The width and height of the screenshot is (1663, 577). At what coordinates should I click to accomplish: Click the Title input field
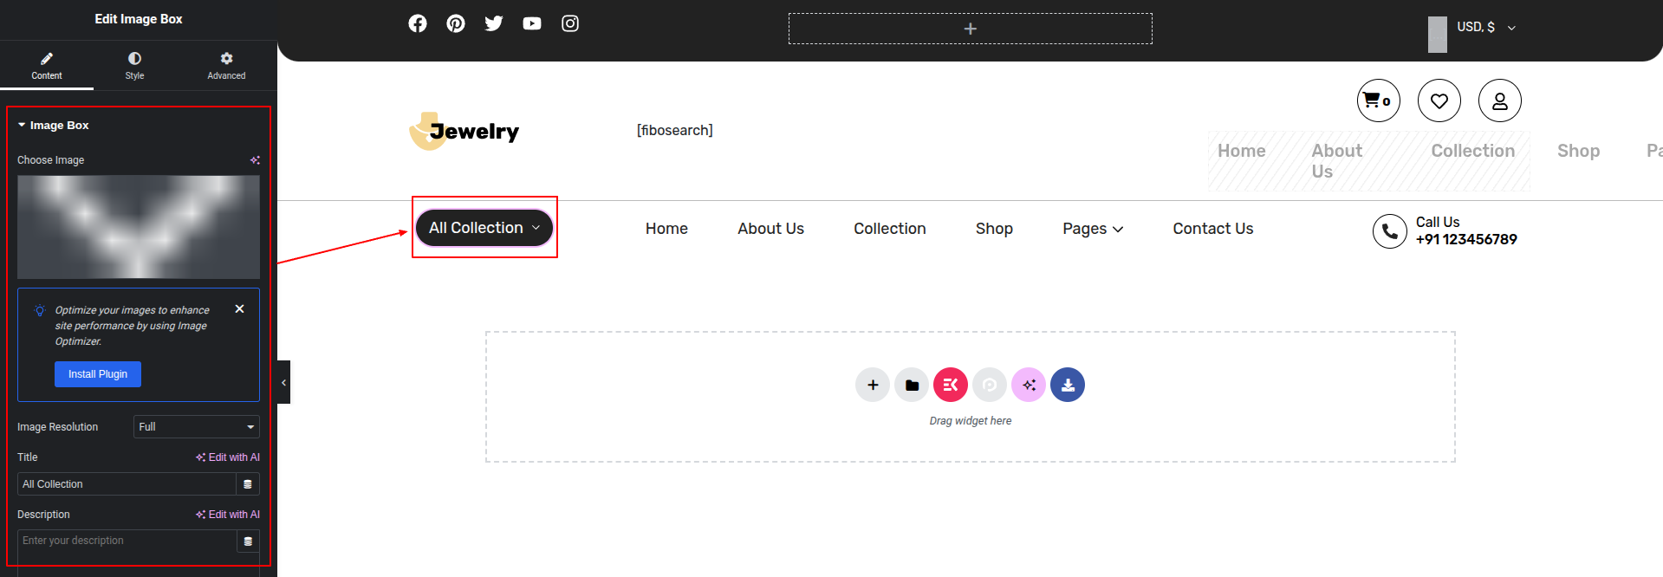click(127, 484)
